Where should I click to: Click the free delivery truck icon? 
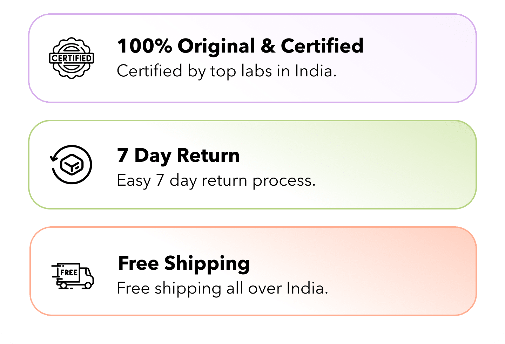click(73, 276)
